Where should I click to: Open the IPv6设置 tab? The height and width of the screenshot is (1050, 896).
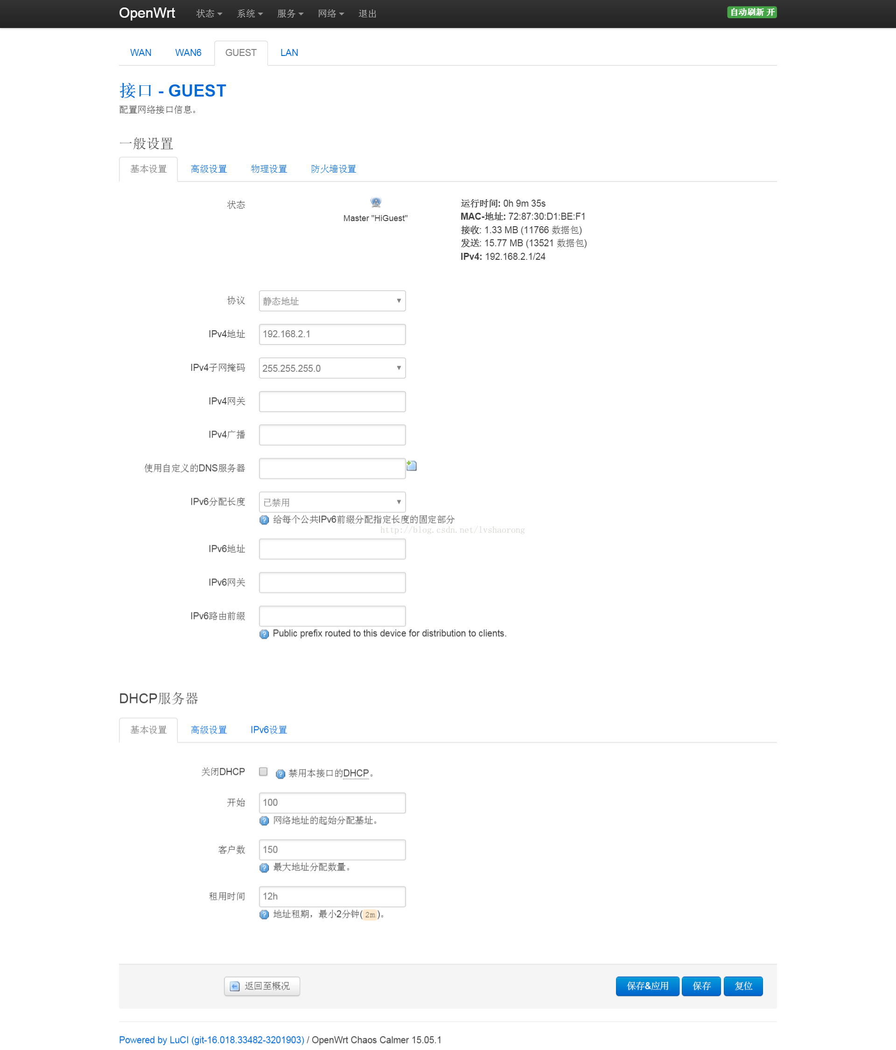coord(269,730)
